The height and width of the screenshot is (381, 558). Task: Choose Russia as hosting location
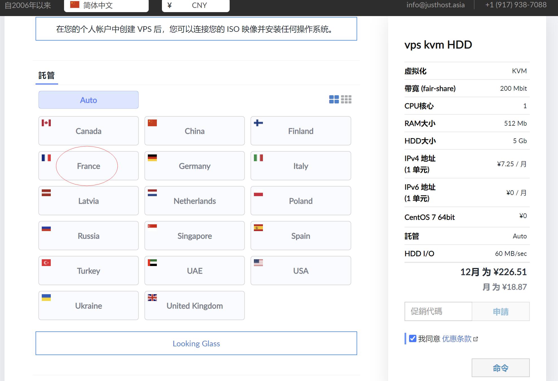click(89, 236)
